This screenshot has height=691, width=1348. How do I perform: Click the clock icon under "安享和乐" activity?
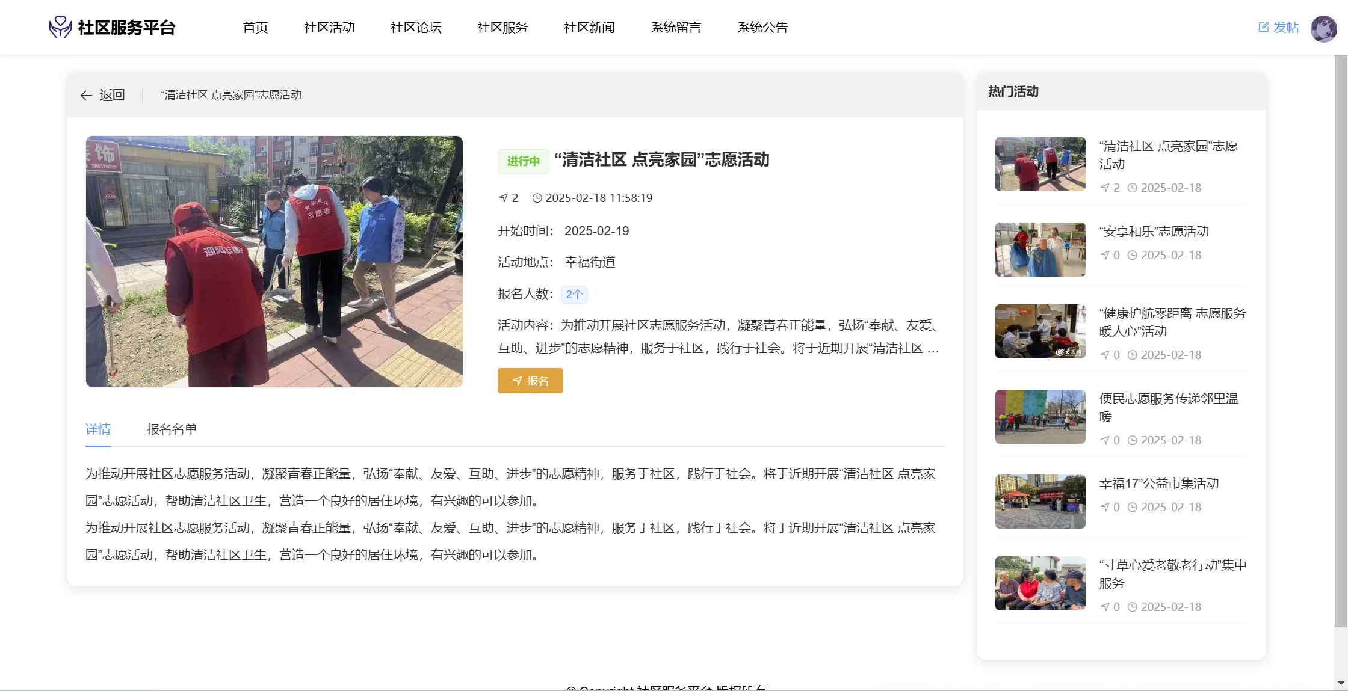point(1132,255)
